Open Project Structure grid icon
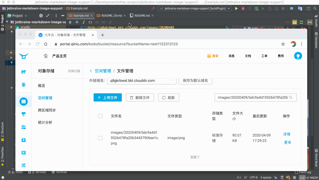The image size is (319, 180). (292, 8)
